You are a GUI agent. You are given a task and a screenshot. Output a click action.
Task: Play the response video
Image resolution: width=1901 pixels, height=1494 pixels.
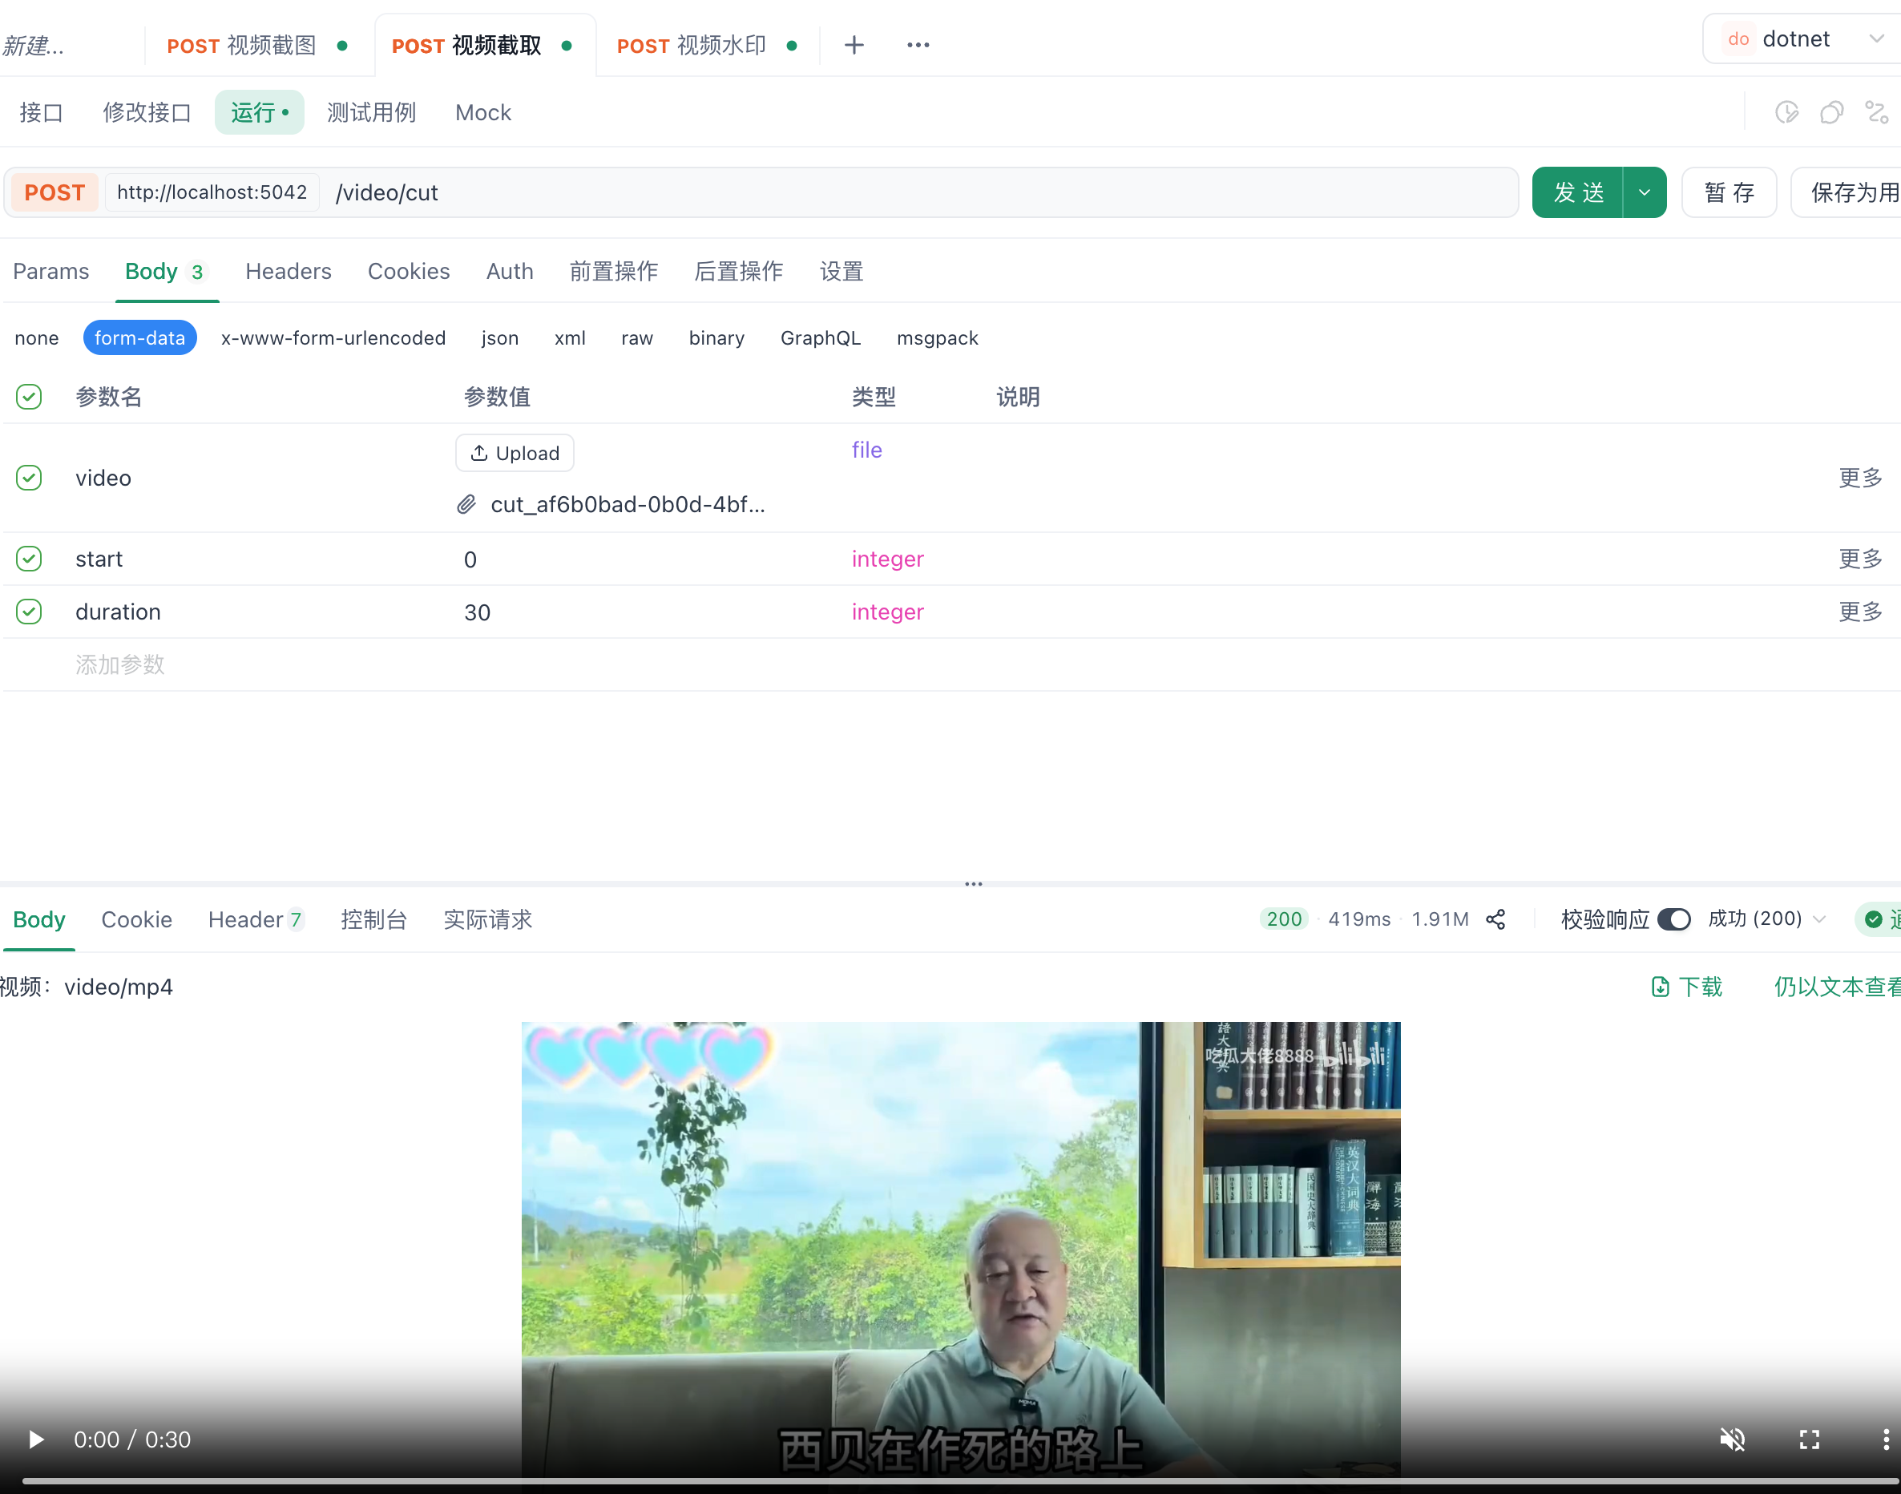tap(36, 1439)
